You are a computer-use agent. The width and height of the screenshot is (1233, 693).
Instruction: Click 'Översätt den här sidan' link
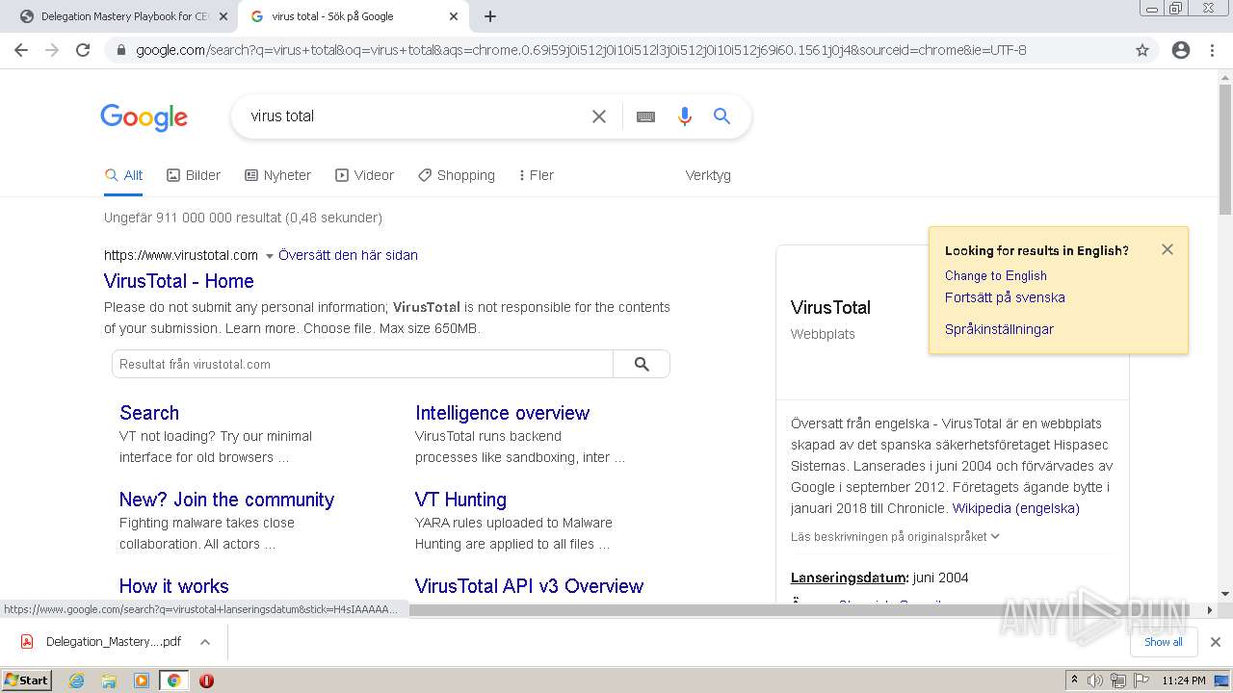pos(348,255)
